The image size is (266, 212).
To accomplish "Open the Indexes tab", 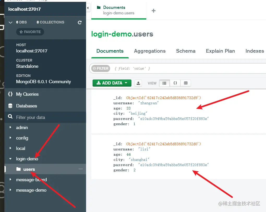I will [255, 51].
